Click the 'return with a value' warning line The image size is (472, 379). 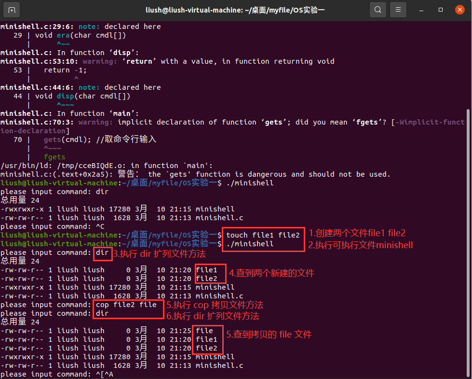[167, 61]
